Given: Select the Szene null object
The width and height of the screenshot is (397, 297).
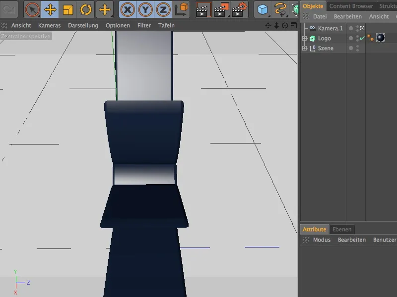Looking at the screenshot, I should click(326, 48).
